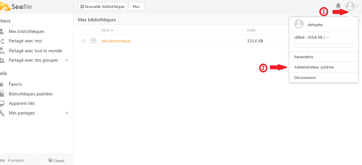Expand the Mes partages submenu arrow
Screen dimensions: 362x165
[67, 113]
